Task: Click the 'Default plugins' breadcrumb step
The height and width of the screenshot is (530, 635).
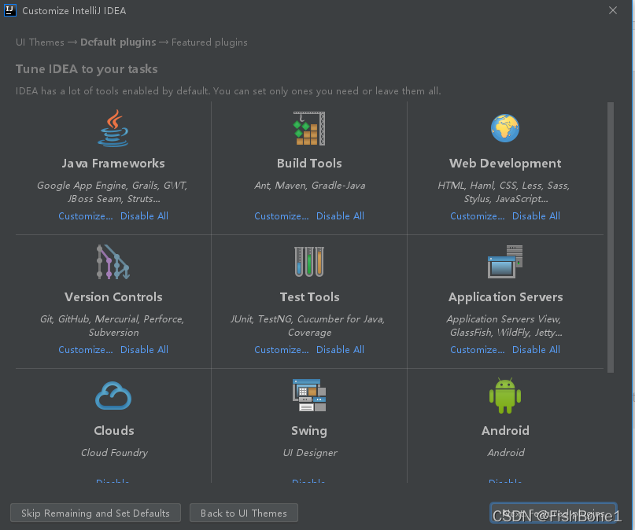Action: pyautogui.click(x=118, y=42)
